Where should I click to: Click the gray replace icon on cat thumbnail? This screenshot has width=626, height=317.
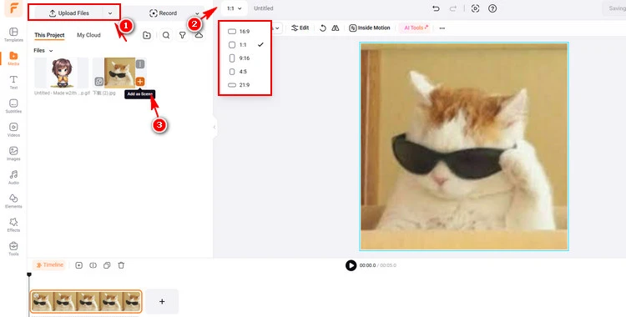point(98,82)
